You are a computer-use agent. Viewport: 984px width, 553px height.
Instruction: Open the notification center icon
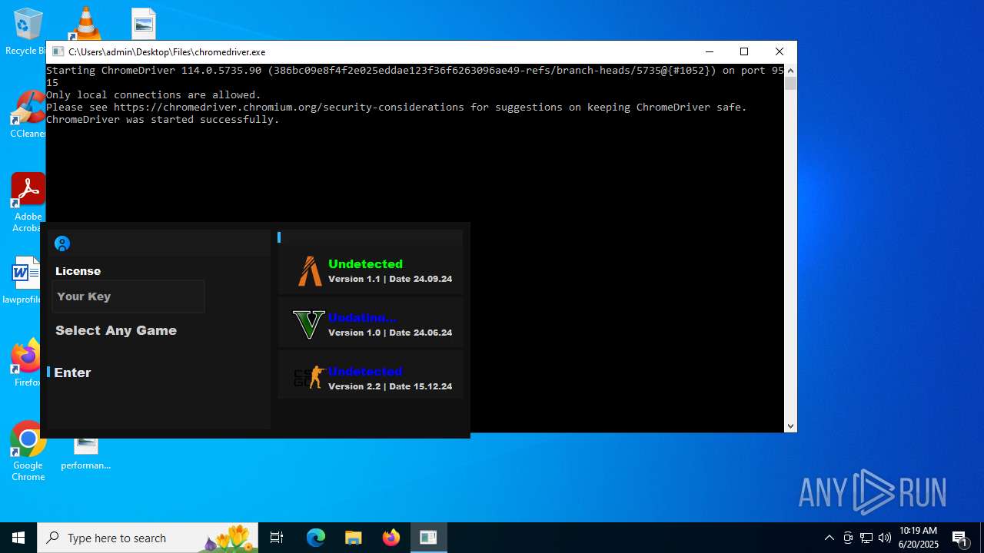pyautogui.click(x=959, y=538)
